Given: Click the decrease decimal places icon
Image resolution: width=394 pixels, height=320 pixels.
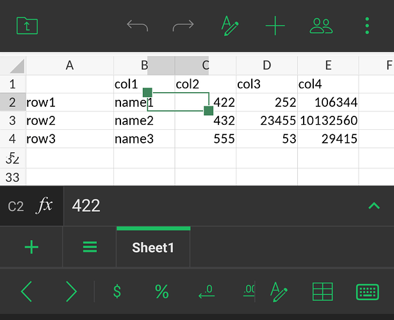Looking at the screenshot, I should (x=206, y=292).
